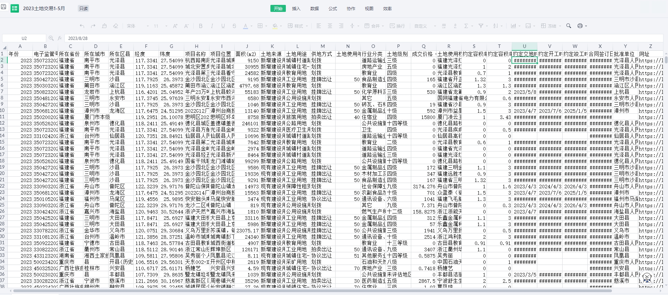Open the 宋体 font family dropdown
Image resolution: width=668 pixels, height=295 pixels.
(x=138, y=26)
